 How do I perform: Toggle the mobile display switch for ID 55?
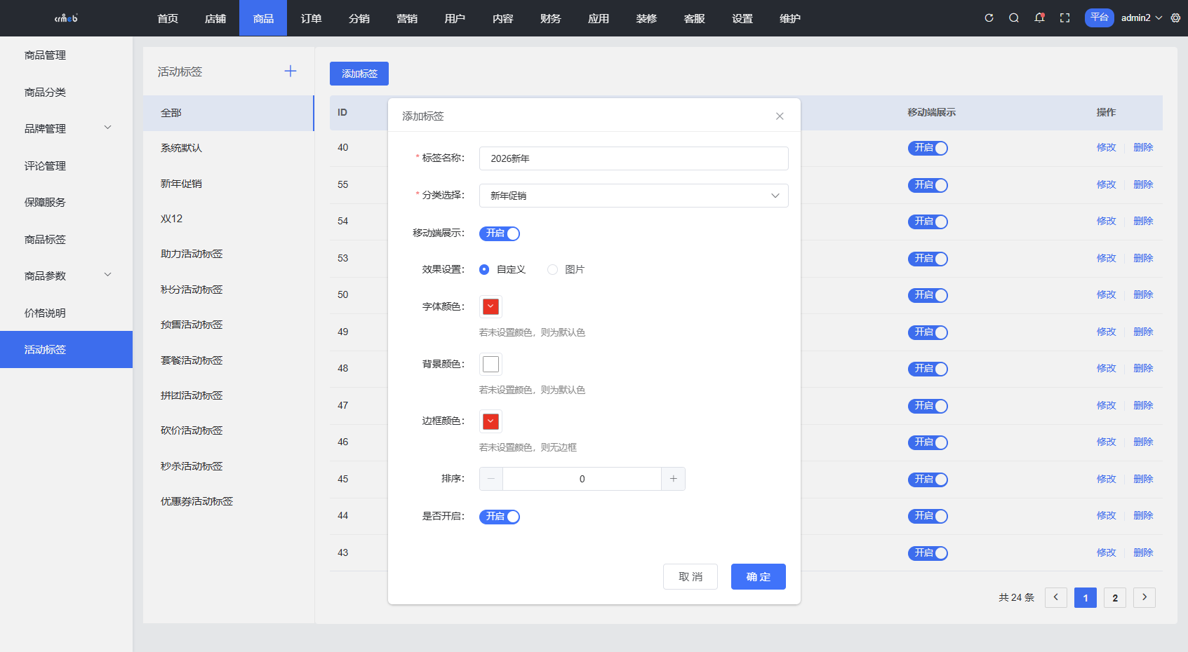point(928,185)
